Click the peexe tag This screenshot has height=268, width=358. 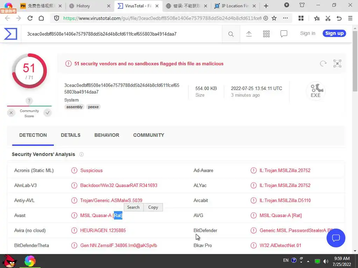93,107
